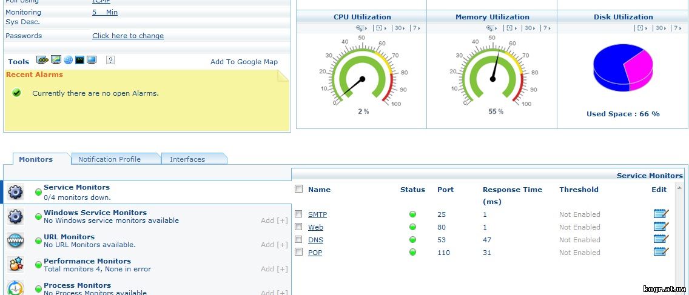689x295 pixels.
Task: Click the DNS green status indicator
Action: coord(412,240)
